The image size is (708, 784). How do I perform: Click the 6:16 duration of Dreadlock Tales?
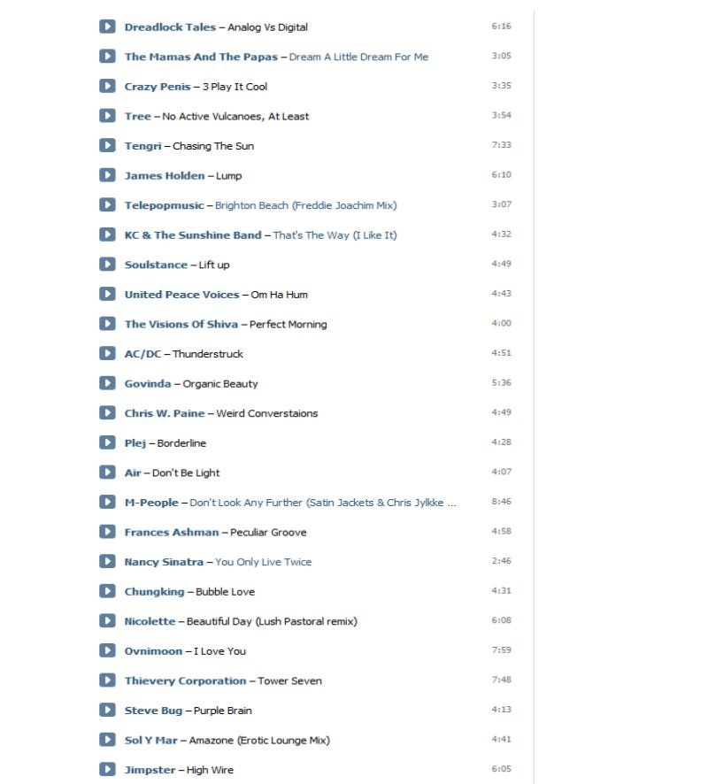coord(501,26)
